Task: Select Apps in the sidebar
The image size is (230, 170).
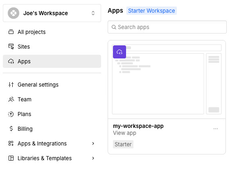Action: pyautogui.click(x=52, y=61)
